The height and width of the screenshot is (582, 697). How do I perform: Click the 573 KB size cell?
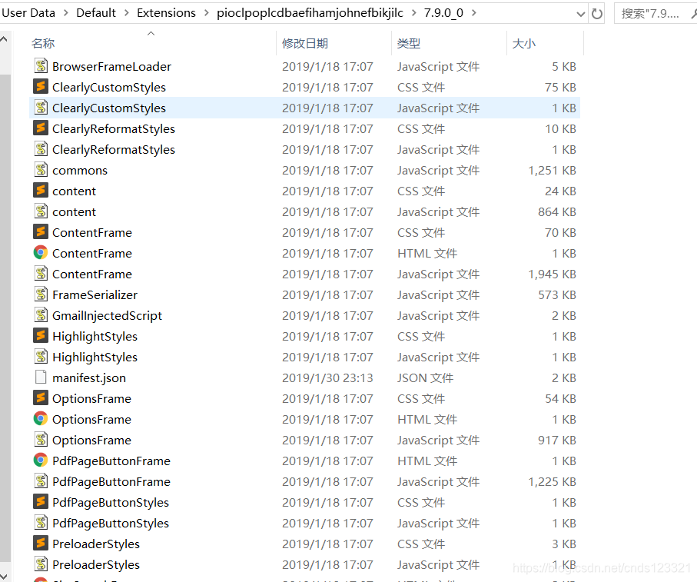[x=557, y=294]
